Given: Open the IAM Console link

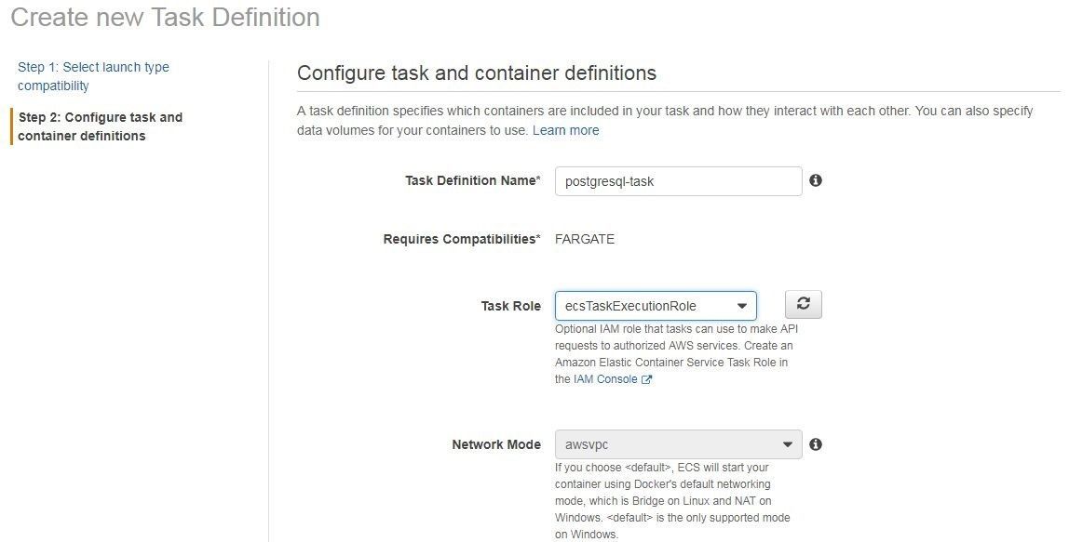Looking at the screenshot, I should pos(605,379).
